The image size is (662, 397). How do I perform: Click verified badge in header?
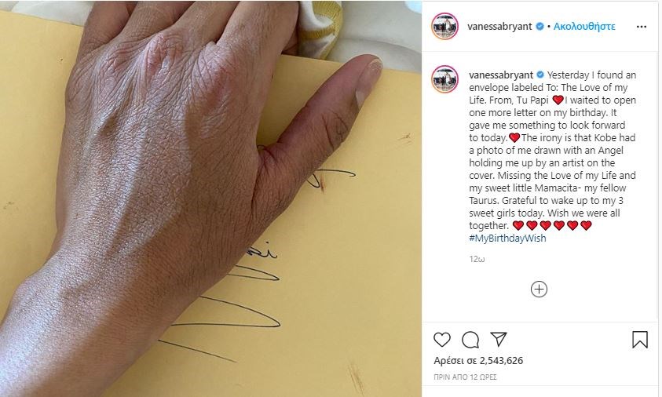click(539, 26)
